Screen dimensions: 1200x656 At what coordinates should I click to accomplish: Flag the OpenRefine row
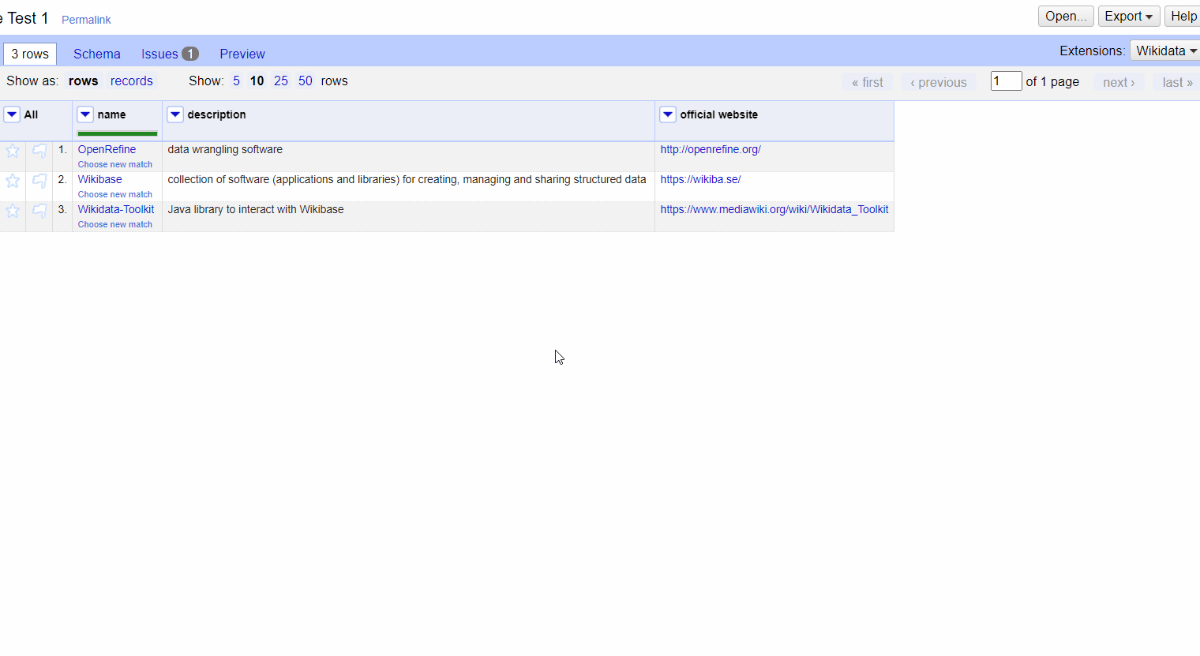[x=39, y=151]
